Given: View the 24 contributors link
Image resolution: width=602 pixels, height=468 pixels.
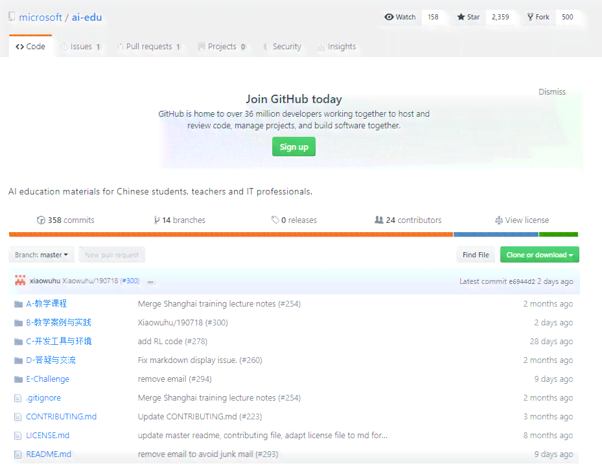Looking at the screenshot, I should pyautogui.click(x=408, y=220).
